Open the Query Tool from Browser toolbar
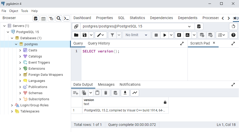239x132 pixels. coord(36,18)
